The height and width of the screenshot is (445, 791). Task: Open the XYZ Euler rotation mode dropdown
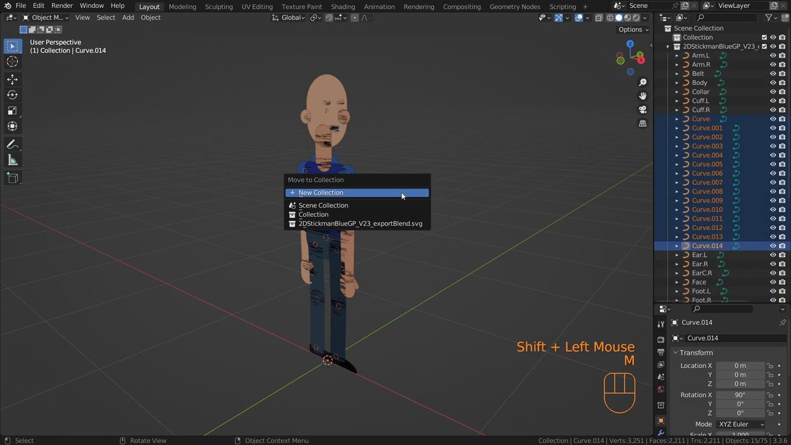click(x=741, y=424)
